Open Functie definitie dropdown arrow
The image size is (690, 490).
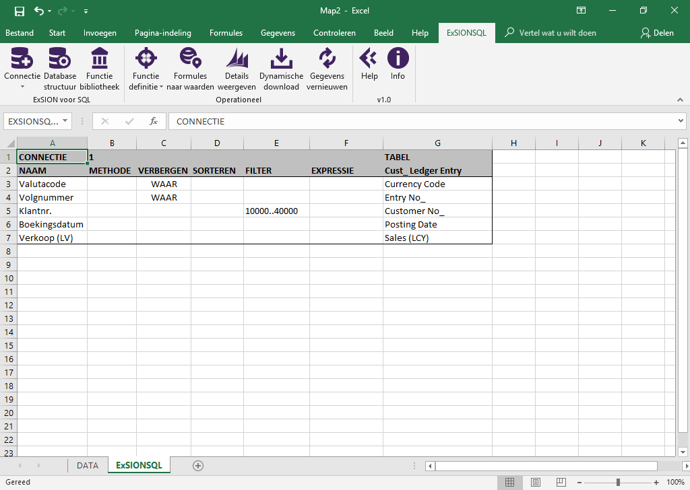[x=161, y=87]
